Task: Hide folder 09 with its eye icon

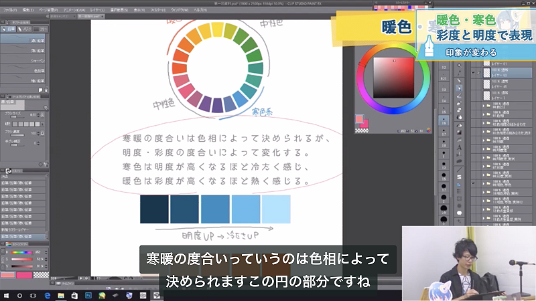Action: [x=473, y=183]
